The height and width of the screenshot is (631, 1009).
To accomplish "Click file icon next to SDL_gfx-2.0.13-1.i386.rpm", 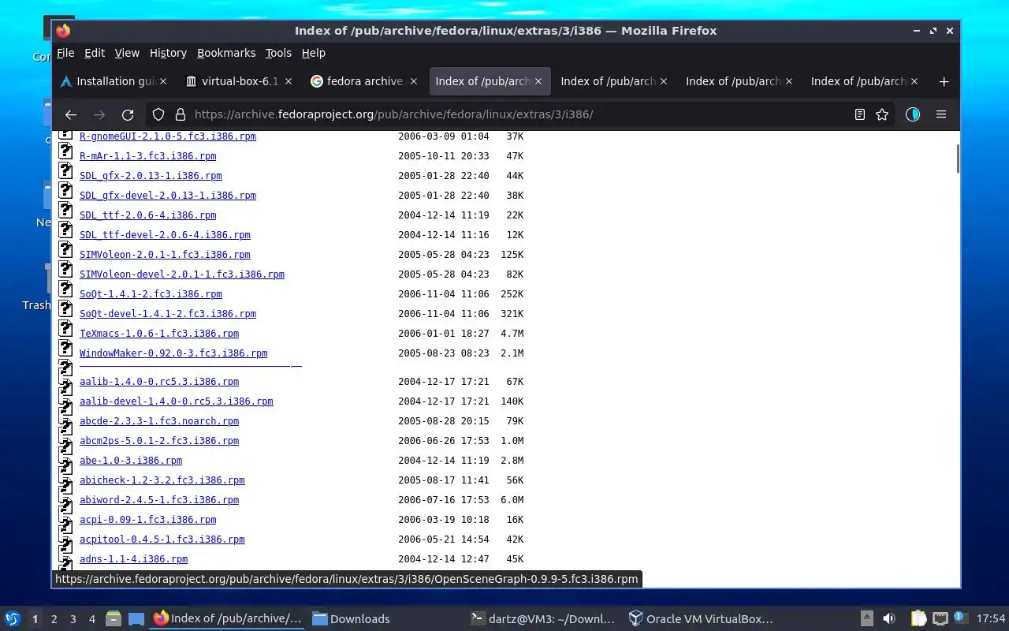I will pos(66,171).
